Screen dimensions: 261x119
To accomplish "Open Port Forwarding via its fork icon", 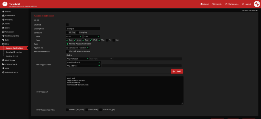I will click(x=3, y=36).
